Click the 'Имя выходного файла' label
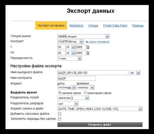Viewport: 154px width, 134px height. pos(26,72)
